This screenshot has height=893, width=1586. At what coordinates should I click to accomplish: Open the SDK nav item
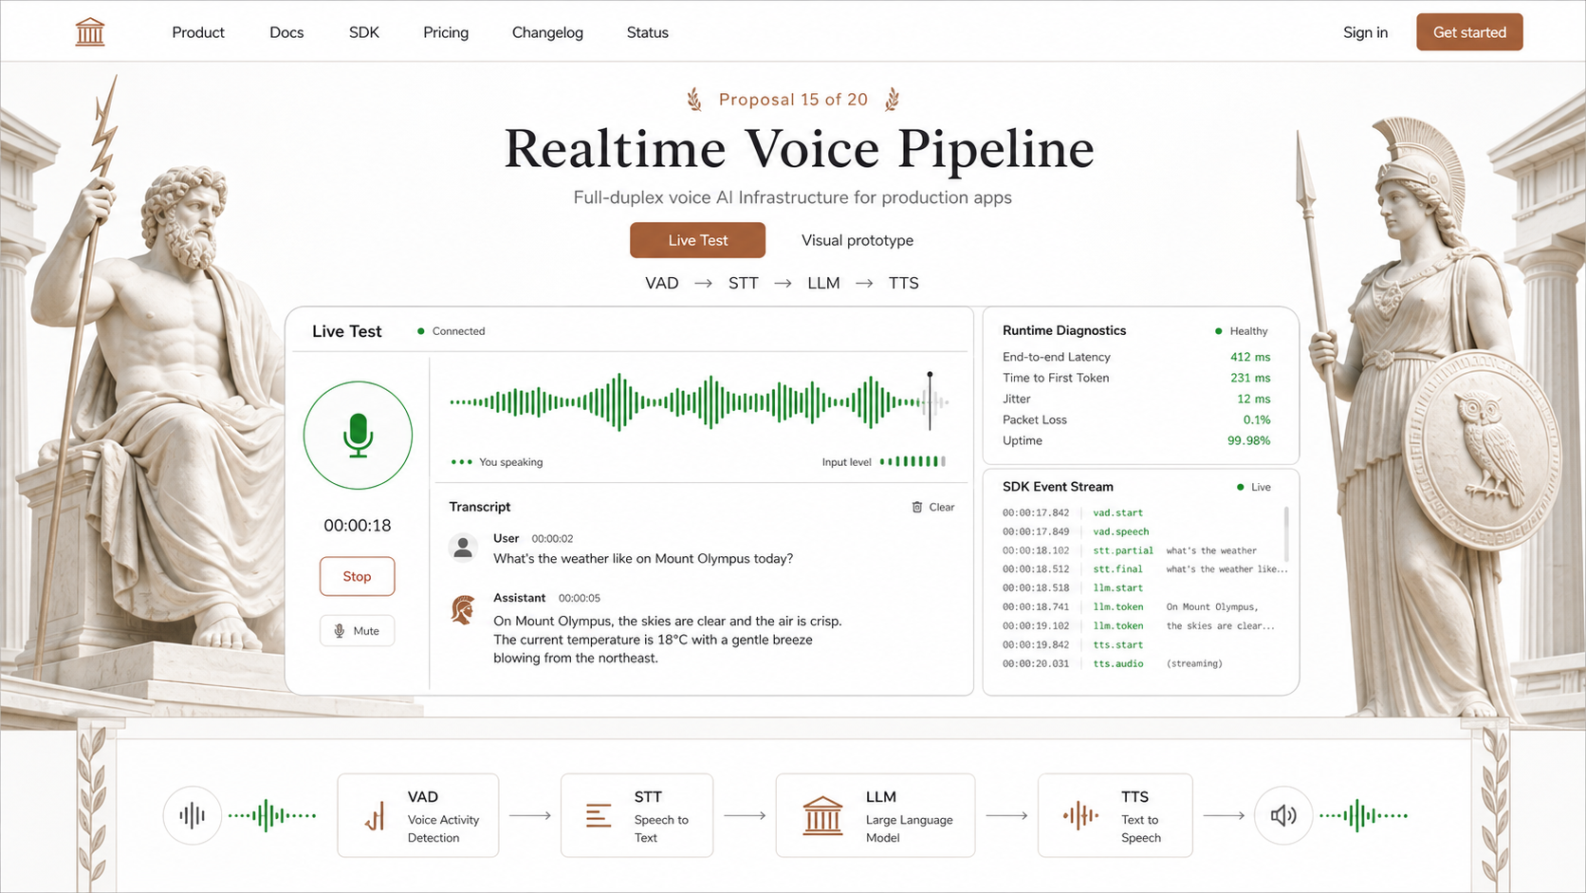coord(364,32)
